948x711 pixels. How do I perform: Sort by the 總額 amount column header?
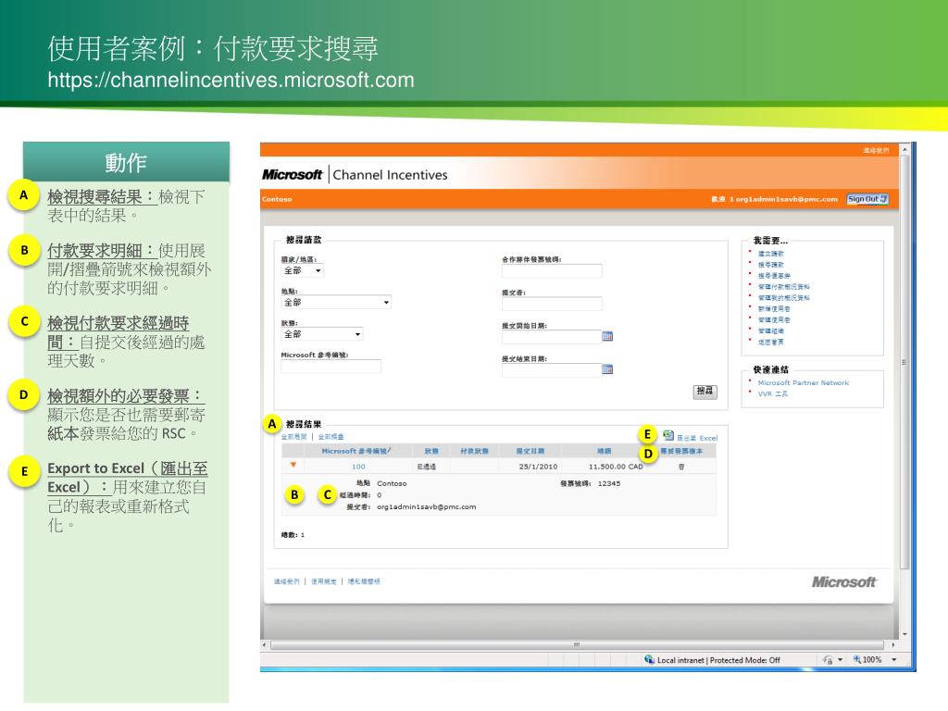604,451
